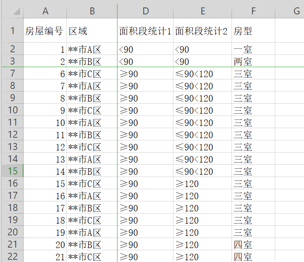Select column E header
304x262 pixels.
202,11
